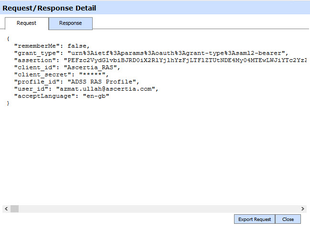The height and width of the screenshot is (230, 310).
Task: Click the horizontal scrollbar left arrow
Action: pyautogui.click(x=6, y=209)
